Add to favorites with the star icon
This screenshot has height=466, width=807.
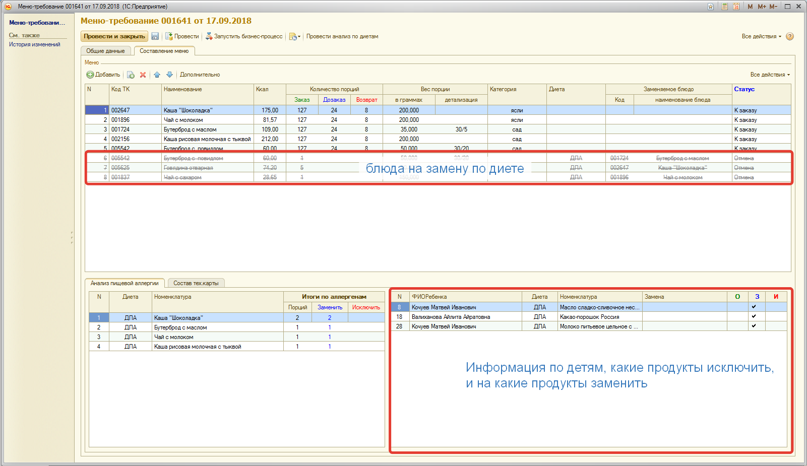click(x=711, y=7)
